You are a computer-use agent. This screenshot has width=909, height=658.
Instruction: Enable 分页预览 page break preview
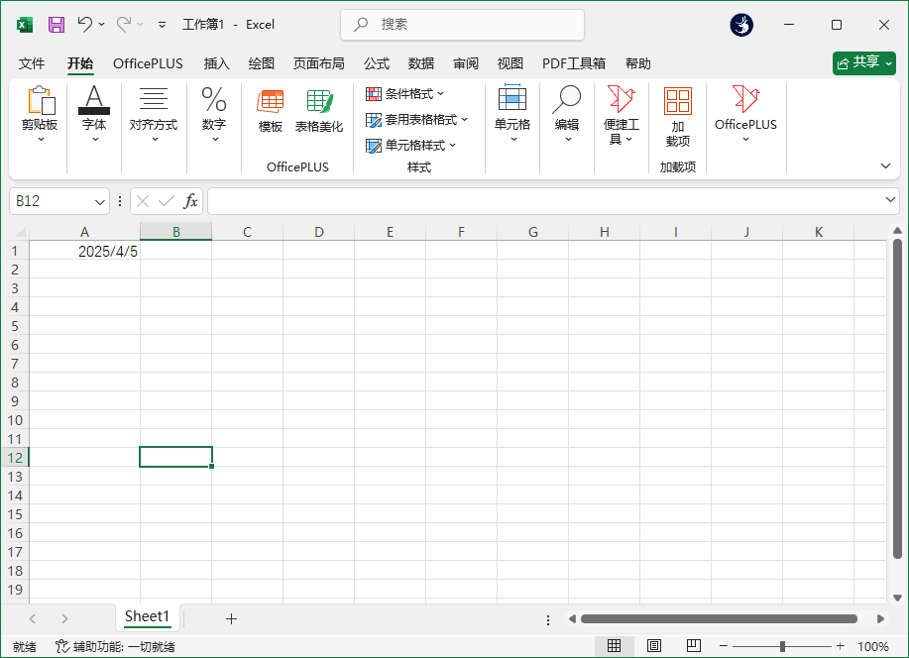point(693,645)
